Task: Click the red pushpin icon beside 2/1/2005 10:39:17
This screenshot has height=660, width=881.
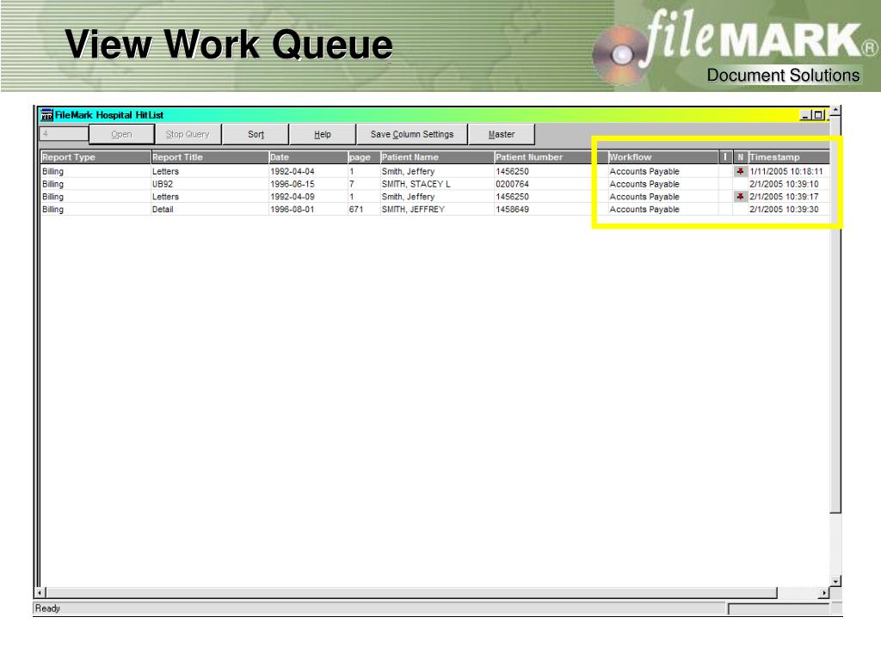Action: tap(740, 196)
